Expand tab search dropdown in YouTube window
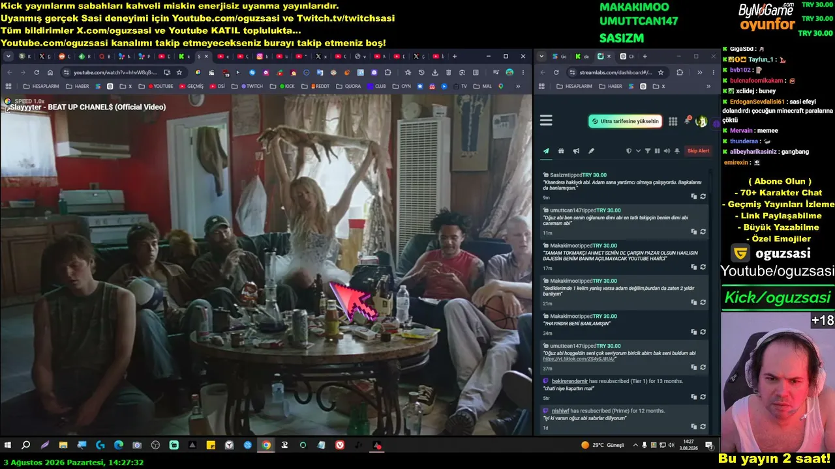Screen dimensions: 835x469 [x=8, y=57]
